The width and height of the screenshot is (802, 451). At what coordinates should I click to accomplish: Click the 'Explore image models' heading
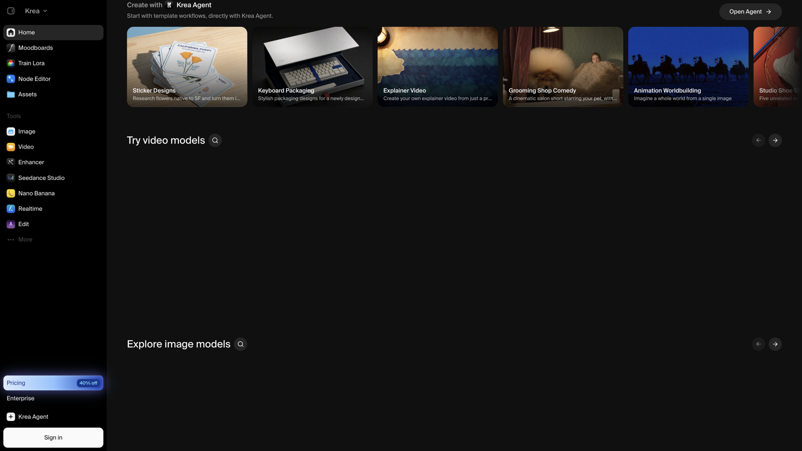coord(179,344)
